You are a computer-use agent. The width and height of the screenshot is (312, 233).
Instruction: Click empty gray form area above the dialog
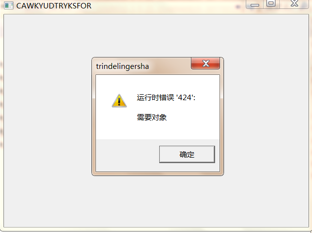click(156, 36)
